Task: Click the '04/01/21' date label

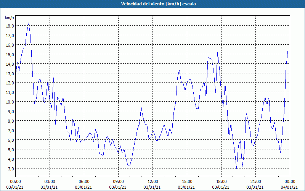Action: [x=289, y=188]
